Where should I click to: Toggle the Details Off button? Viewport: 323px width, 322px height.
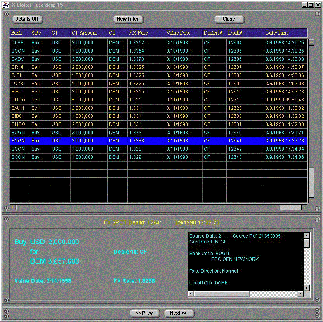pyautogui.click(x=27, y=19)
